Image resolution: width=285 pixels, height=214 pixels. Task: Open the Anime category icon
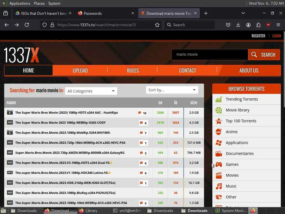(x=219, y=132)
